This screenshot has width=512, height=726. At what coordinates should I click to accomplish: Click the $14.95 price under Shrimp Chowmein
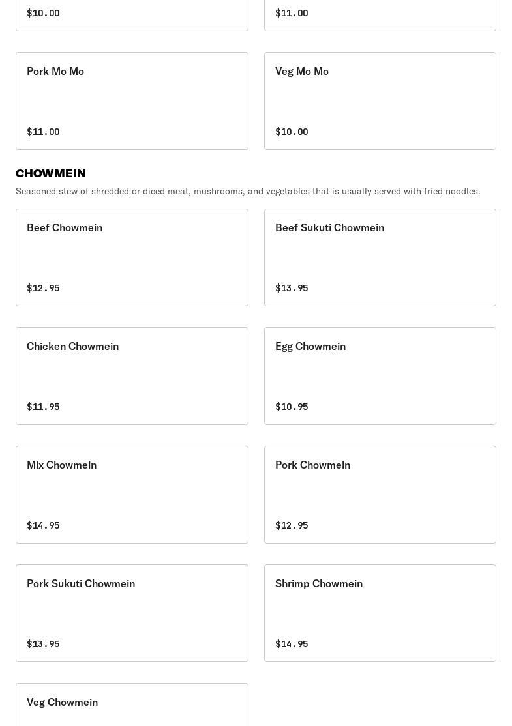click(292, 644)
